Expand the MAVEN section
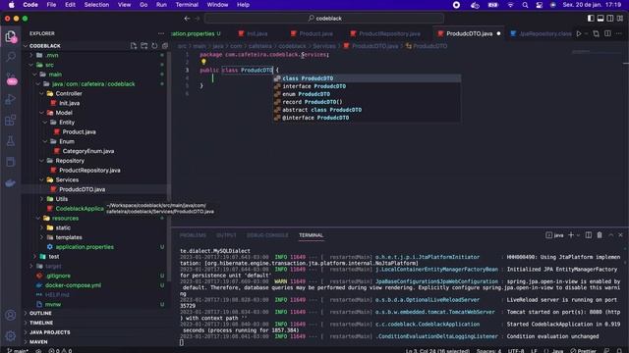Screen dimensions: 629x353 (x=38, y=342)
